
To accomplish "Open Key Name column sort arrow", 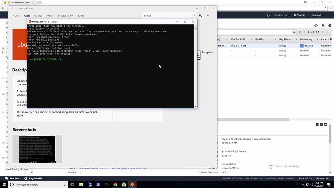I will pyautogui.click(x=296, y=39).
